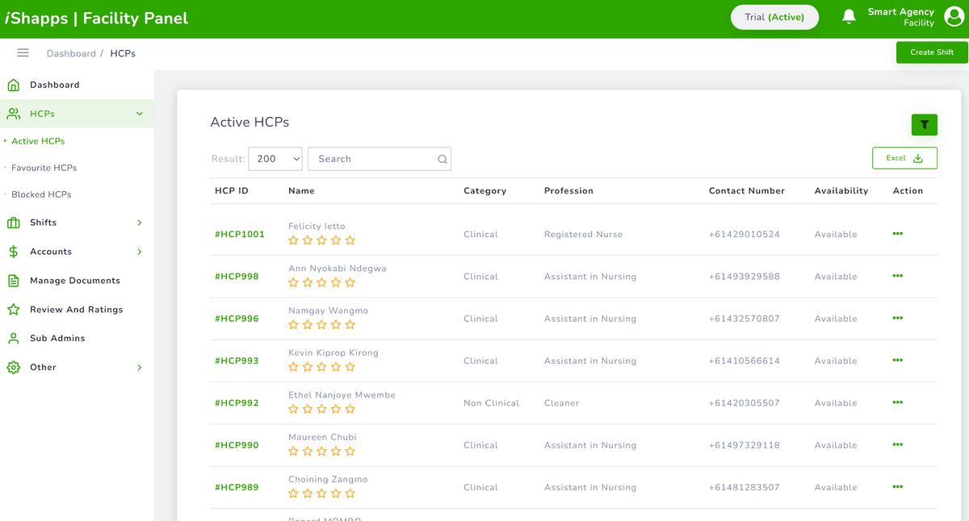
Task: Click the Accounts dollar icon
Action: pos(13,252)
